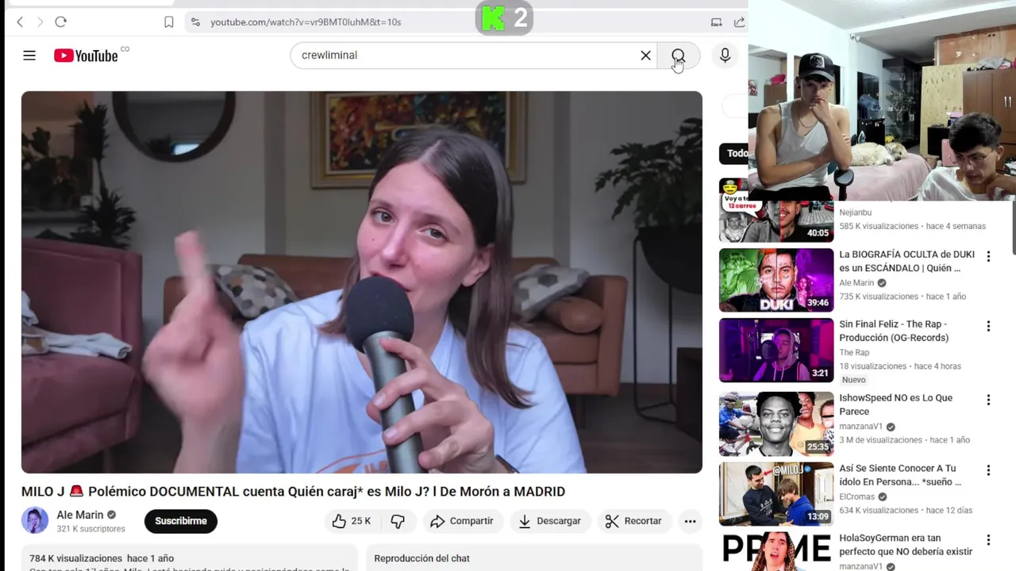Open site settings icon in address bar
Screen dimensions: 1016x571
pyautogui.click(x=196, y=22)
